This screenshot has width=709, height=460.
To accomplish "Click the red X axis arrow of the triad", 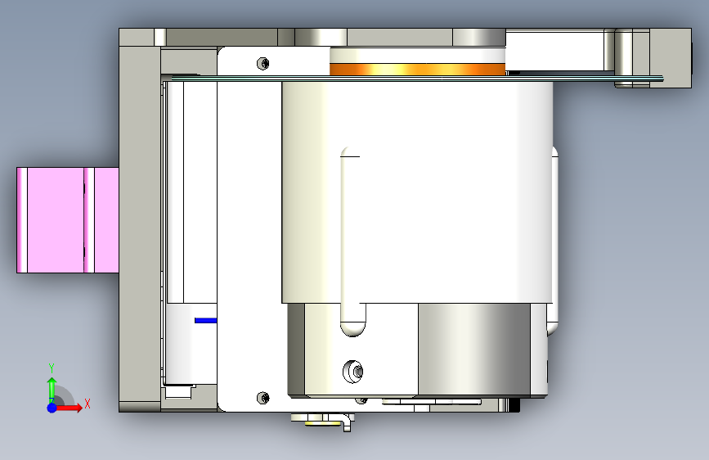I will (x=70, y=408).
